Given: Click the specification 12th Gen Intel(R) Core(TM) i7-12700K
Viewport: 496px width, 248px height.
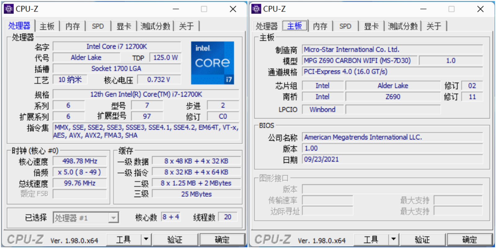Looking at the screenshot, I should click(x=146, y=94).
